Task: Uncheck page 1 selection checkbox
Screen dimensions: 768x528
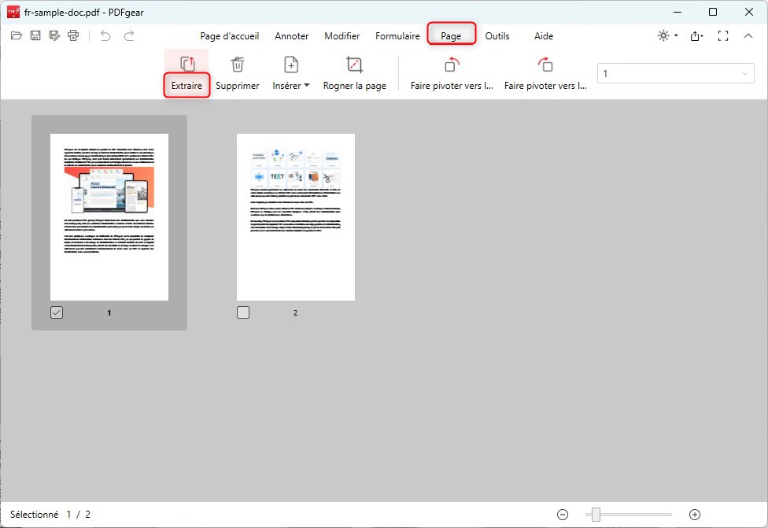Action: point(55,312)
